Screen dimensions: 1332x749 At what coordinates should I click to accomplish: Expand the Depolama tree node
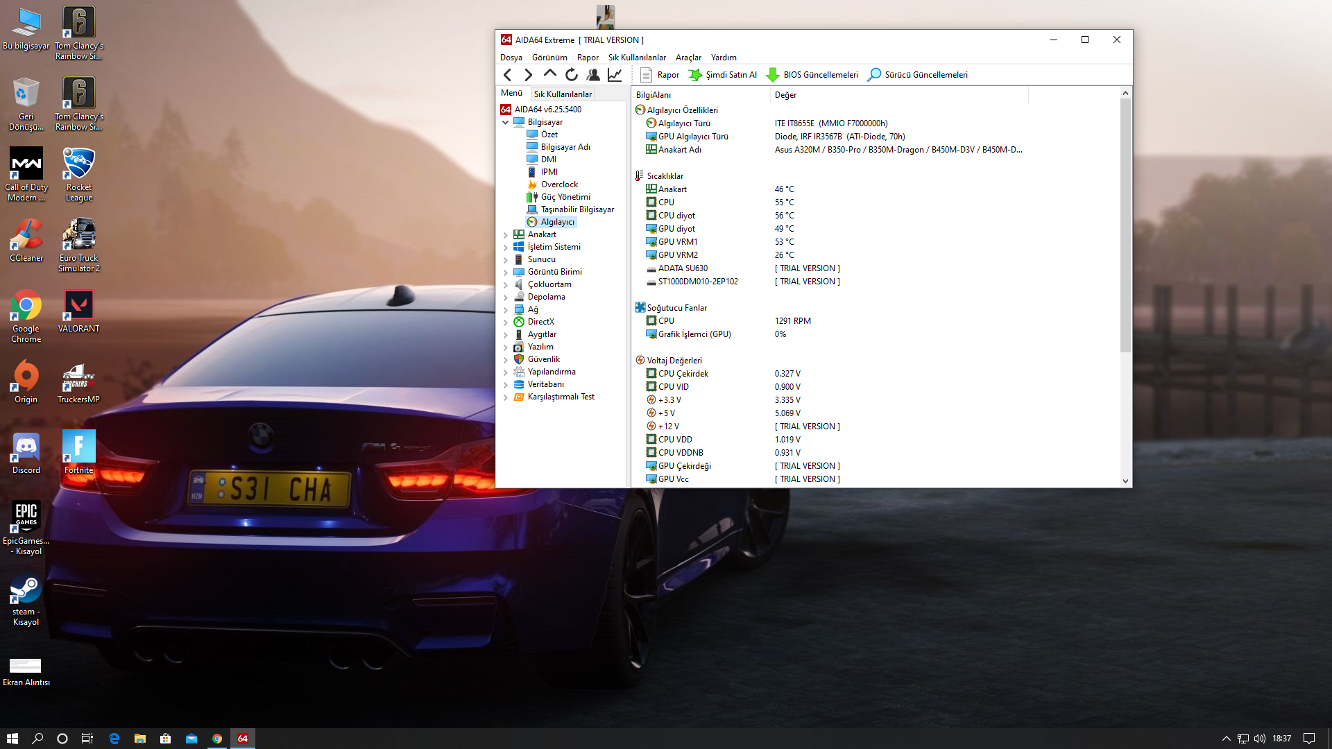tap(506, 297)
